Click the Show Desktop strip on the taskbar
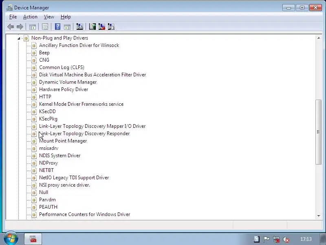 pyautogui.click(x=323, y=239)
